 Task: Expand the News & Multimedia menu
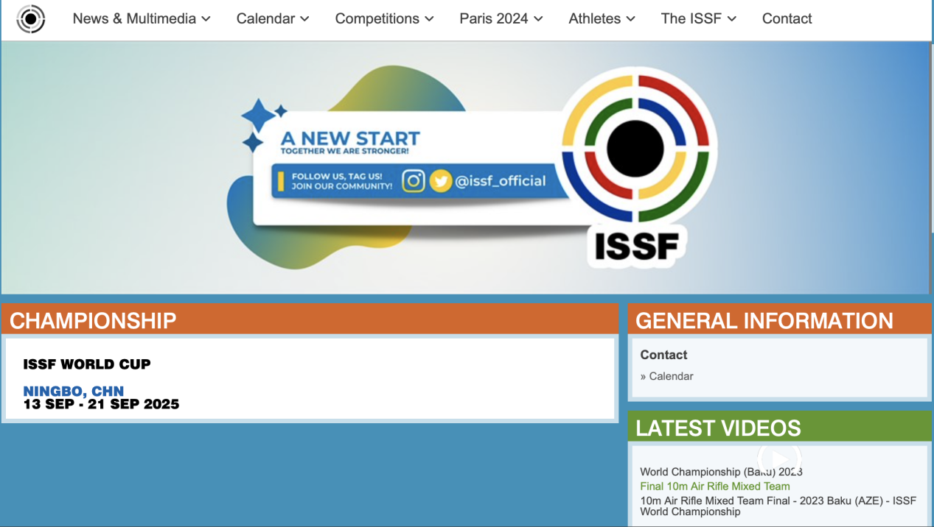tap(142, 18)
